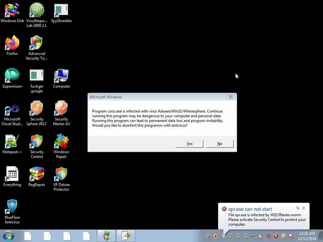Launch VirusResponse Lab 2009 2.1 shortcut

tap(37, 15)
